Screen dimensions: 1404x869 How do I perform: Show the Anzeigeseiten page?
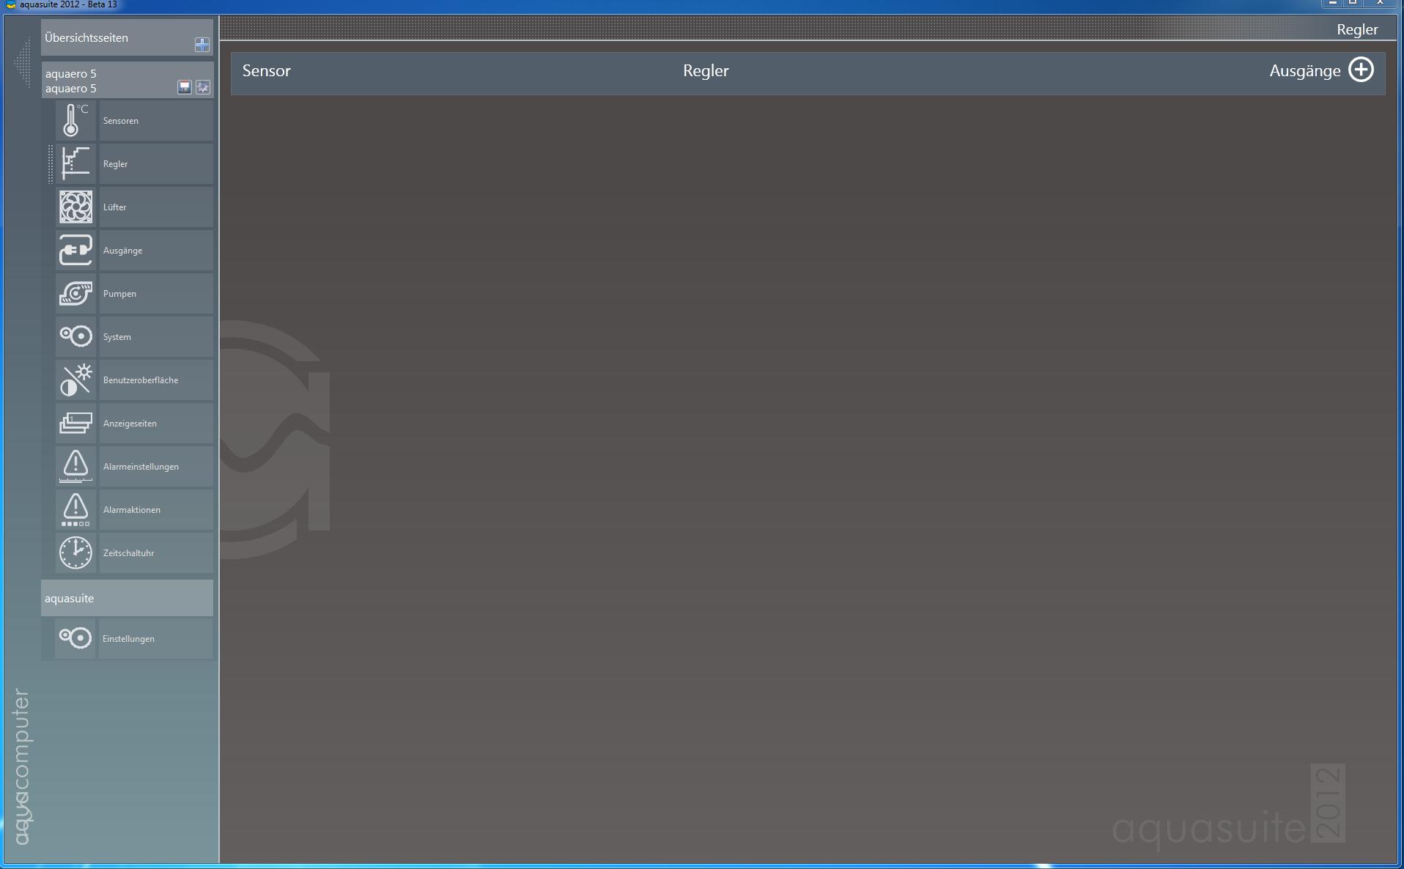coord(155,423)
